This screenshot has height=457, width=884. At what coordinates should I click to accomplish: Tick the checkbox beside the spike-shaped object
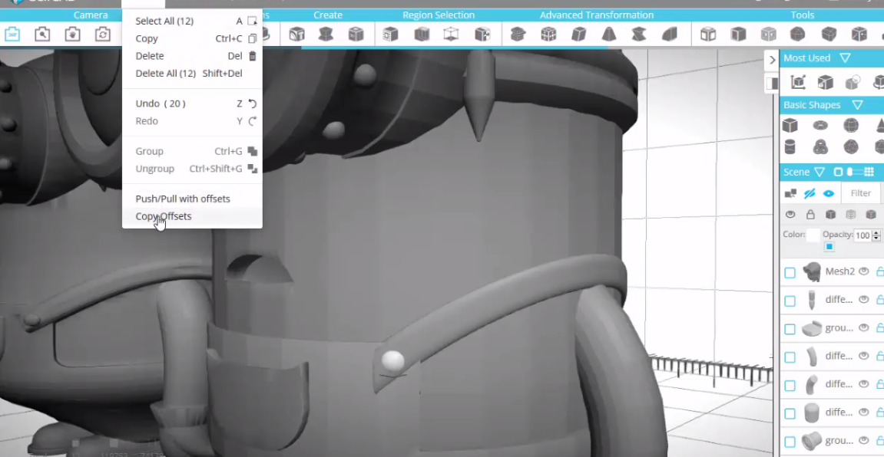tap(790, 301)
